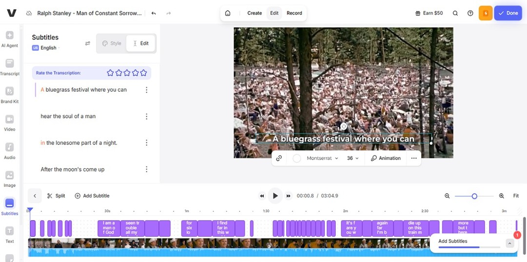Open subtitle settings sliders icon
Image resolution: width=527 pixels, height=262 pixels.
(x=88, y=43)
